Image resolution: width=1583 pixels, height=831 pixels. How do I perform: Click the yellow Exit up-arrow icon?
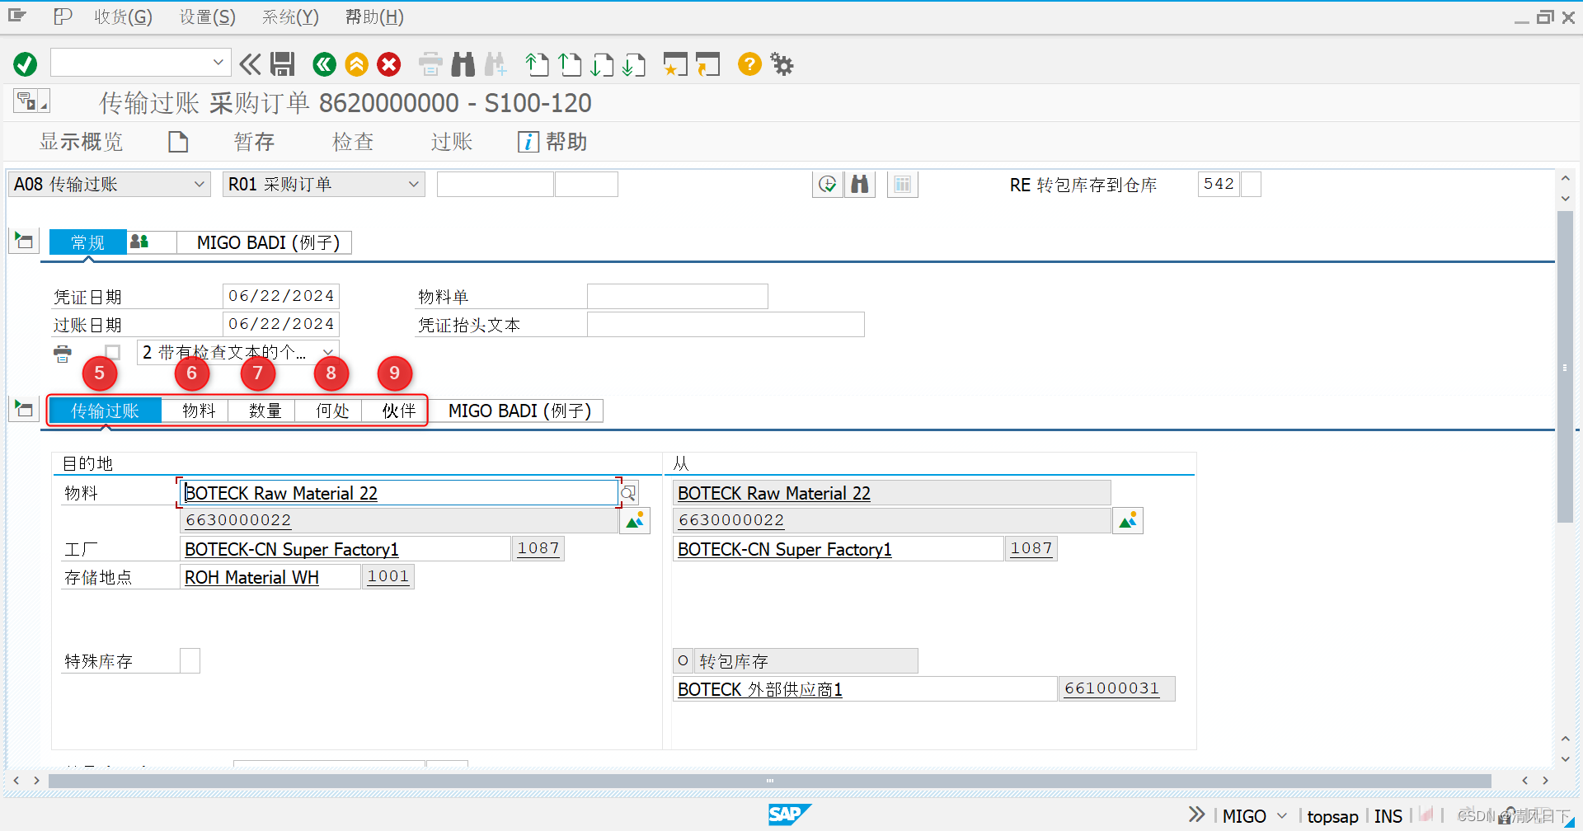pos(356,64)
